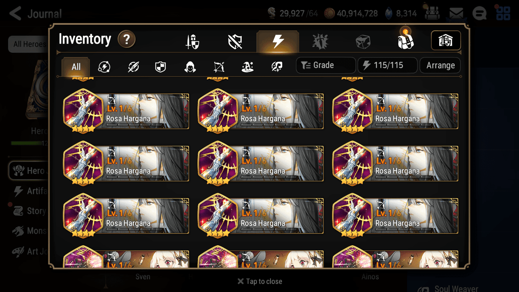Viewport: 519px width, 292px height.
Task: Filter artifacts by Warrior class icon
Action: (x=133, y=67)
